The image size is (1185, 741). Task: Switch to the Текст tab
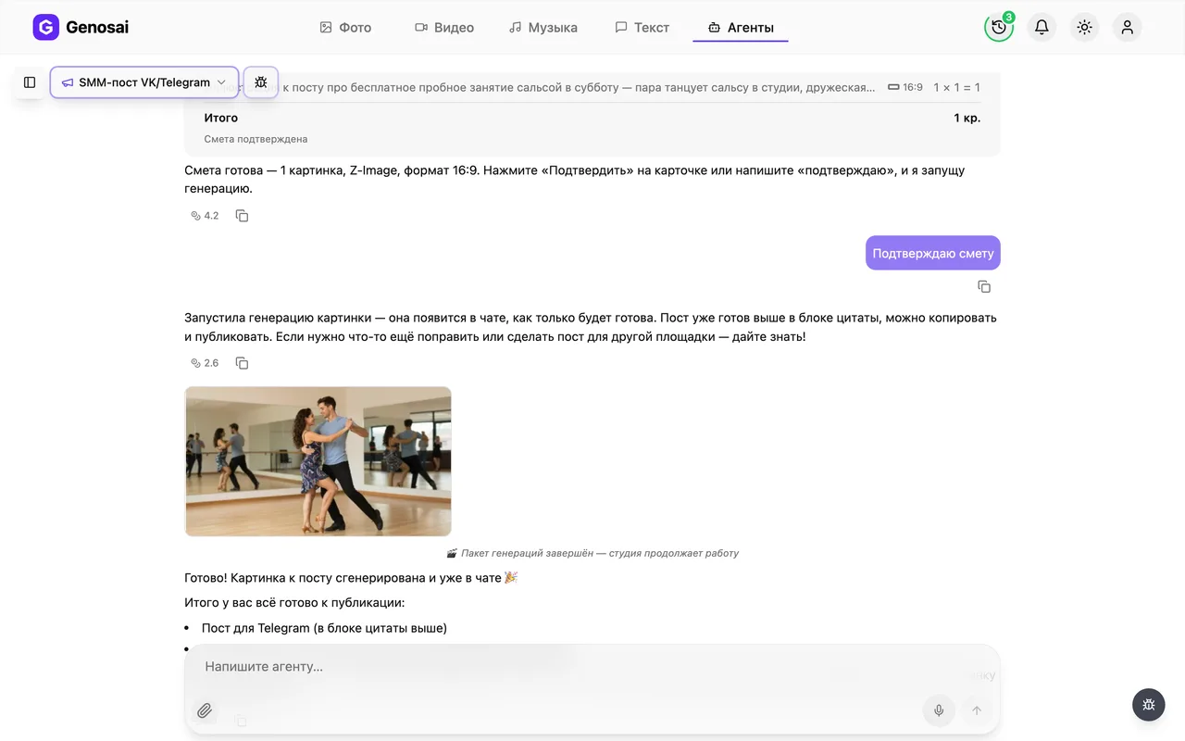tap(642, 28)
